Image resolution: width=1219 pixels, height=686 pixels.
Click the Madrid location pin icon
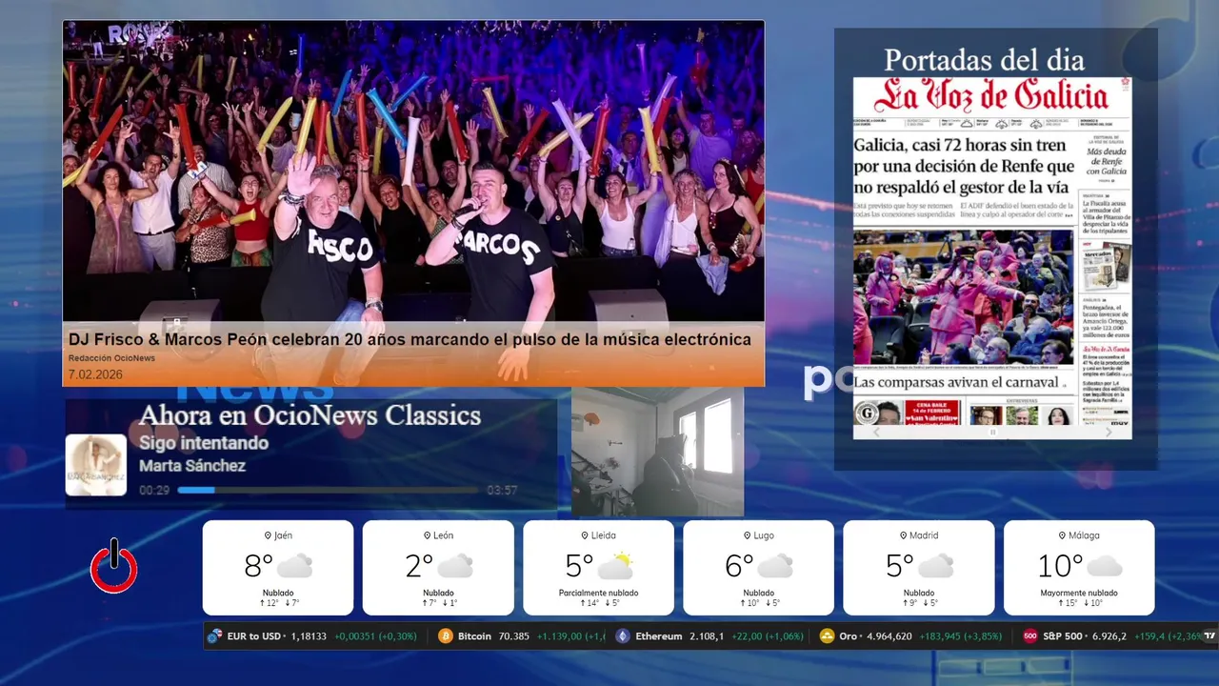(x=902, y=535)
